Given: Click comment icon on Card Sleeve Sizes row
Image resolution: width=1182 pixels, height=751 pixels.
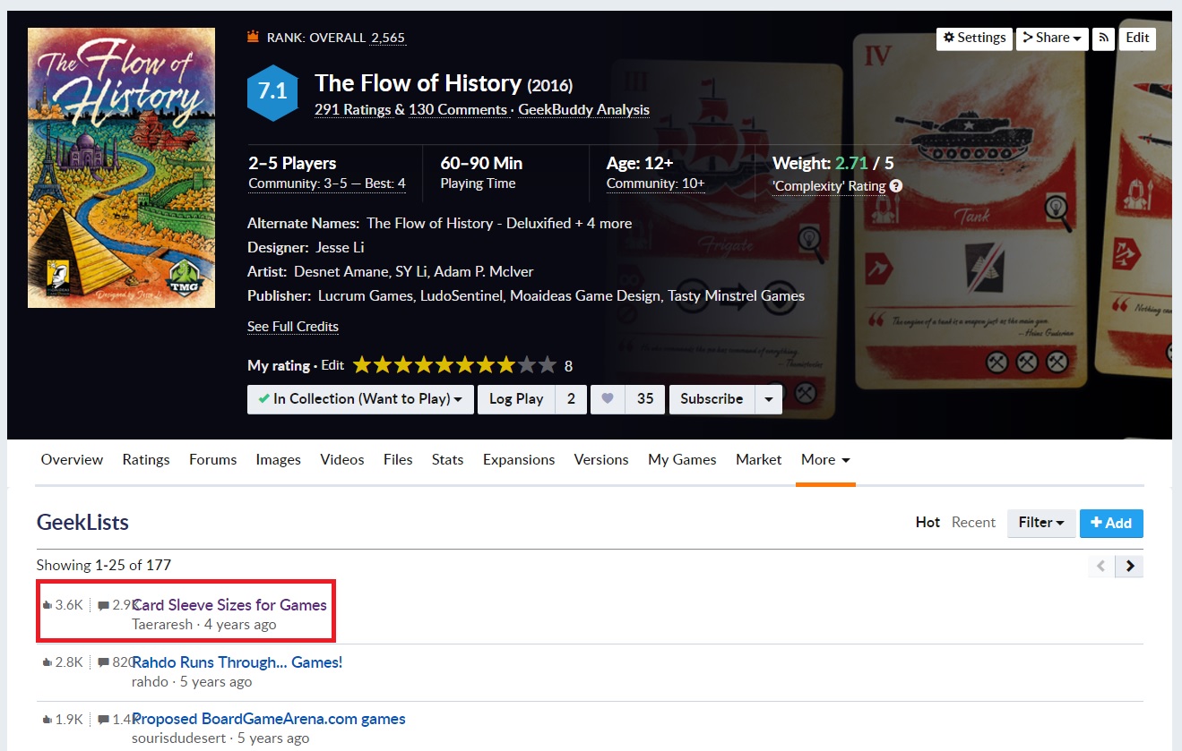Looking at the screenshot, I should click(x=103, y=606).
